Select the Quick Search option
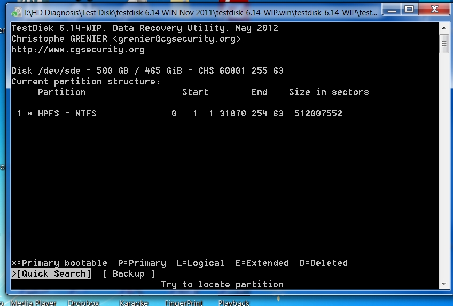 point(51,273)
